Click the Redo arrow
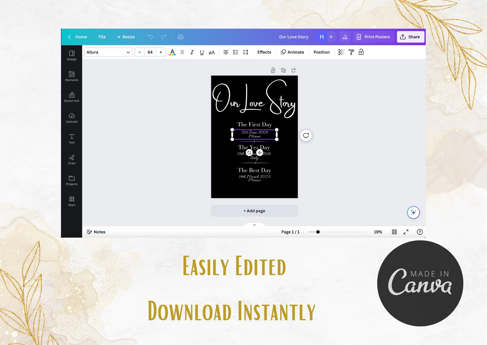The image size is (487, 345). click(164, 37)
